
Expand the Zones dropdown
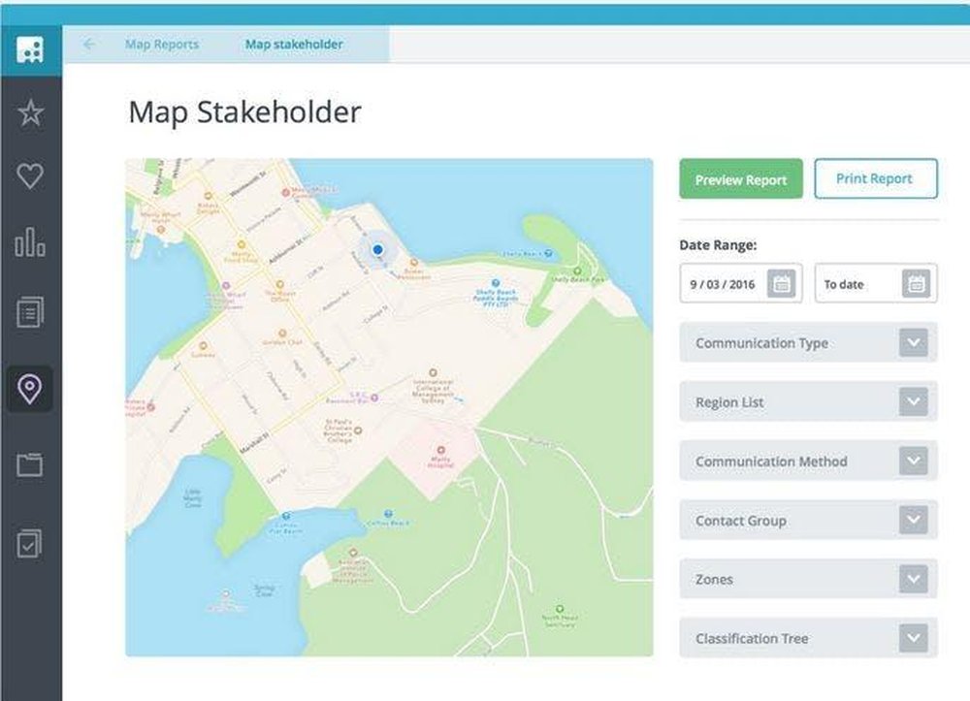click(808, 579)
